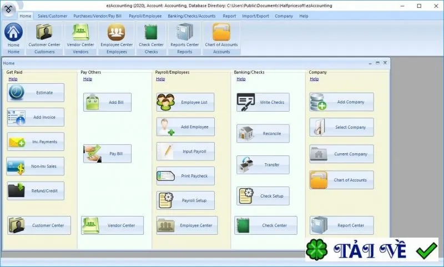Click the Print Paycheck button

tap(185, 176)
